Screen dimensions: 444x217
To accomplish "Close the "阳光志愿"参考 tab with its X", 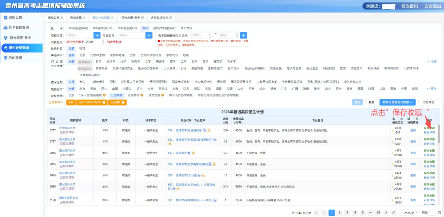I will [142, 18].
